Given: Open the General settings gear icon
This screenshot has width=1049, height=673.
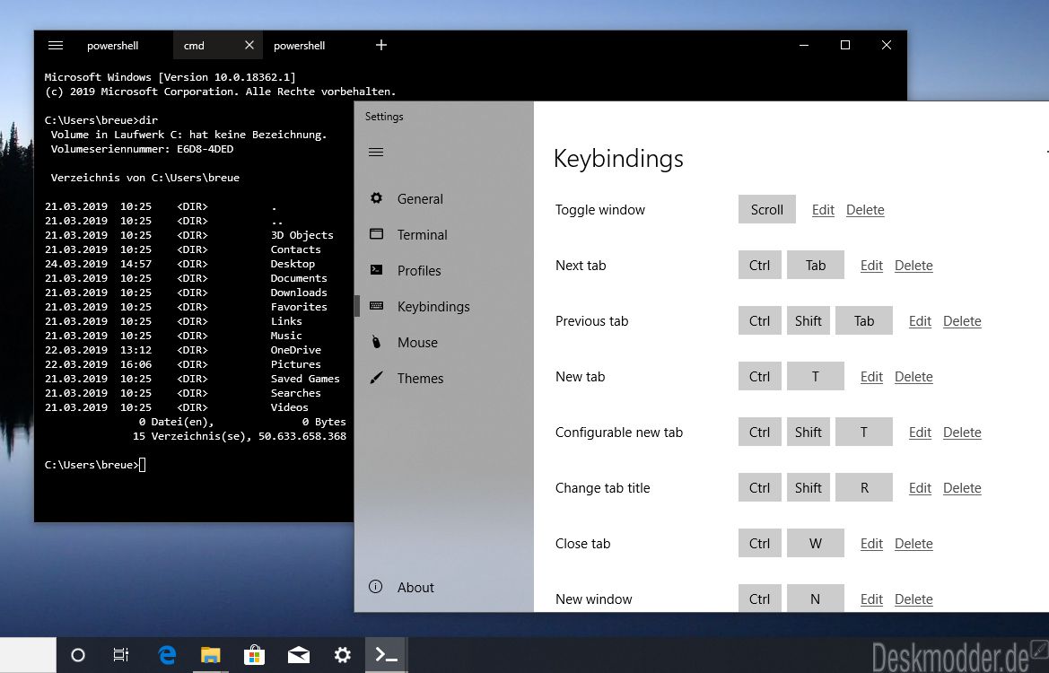Looking at the screenshot, I should (x=377, y=198).
